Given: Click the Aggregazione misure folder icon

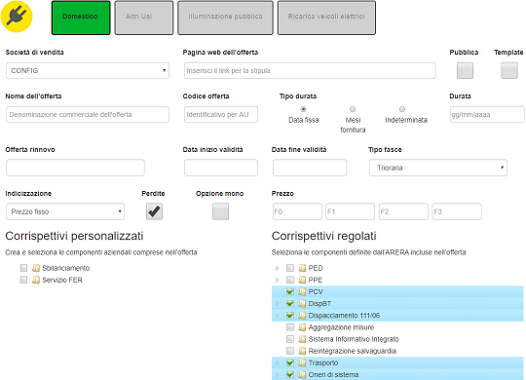Looking at the screenshot, I should click(302, 327).
